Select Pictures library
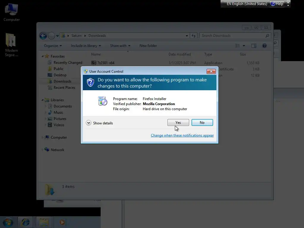Image resolution: width=304 pixels, height=228 pixels. tap(60, 119)
